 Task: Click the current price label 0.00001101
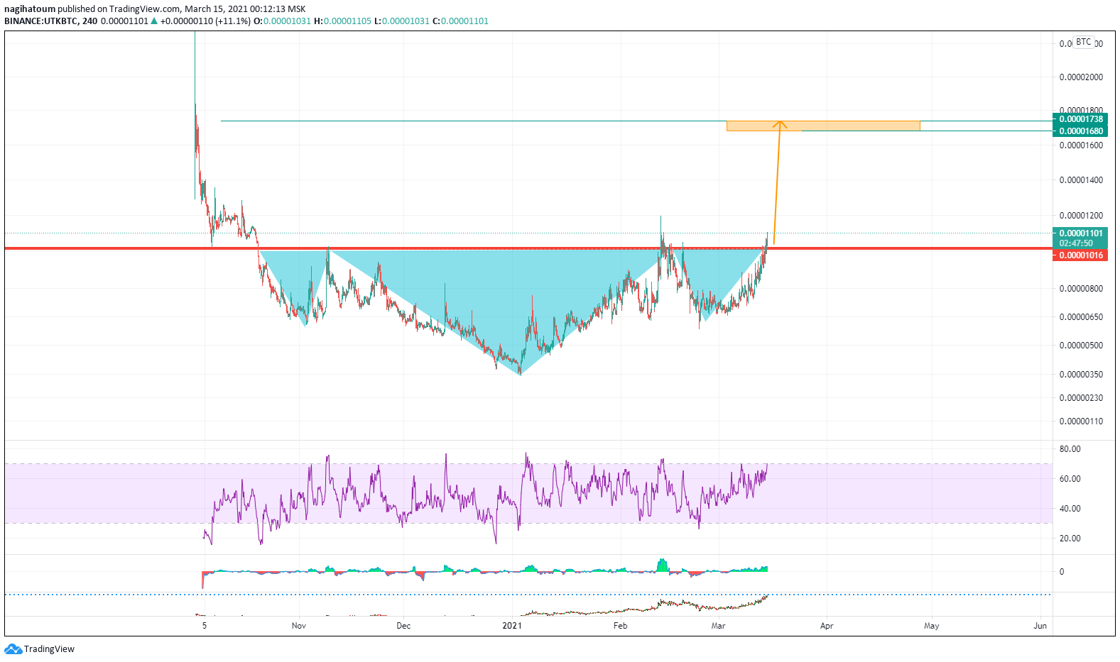(1080, 233)
